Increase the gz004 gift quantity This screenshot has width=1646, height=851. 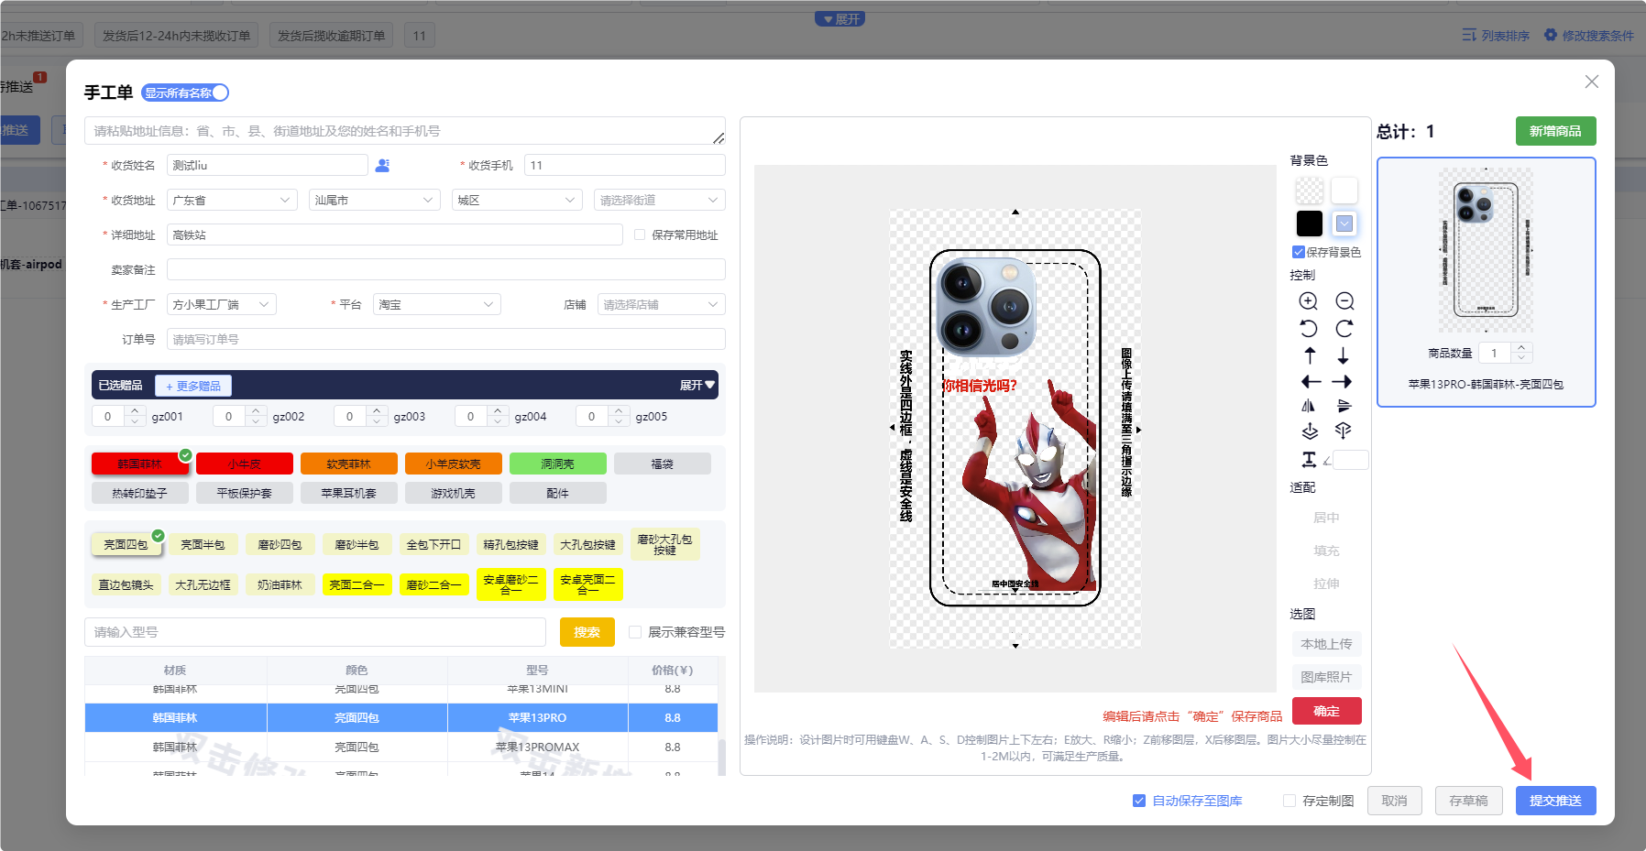point(498,411)
